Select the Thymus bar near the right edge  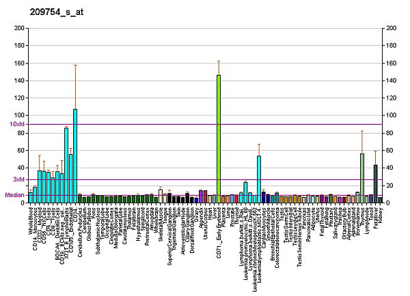[x=362, y=177]
